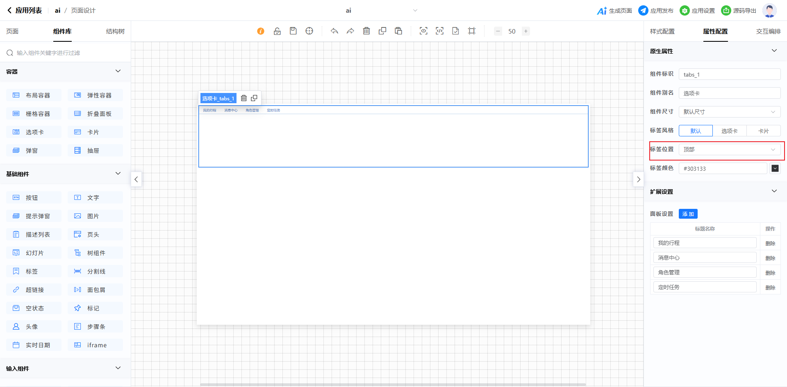
Task: Delete the 消息中心 panel row
Action: point(770,258)
